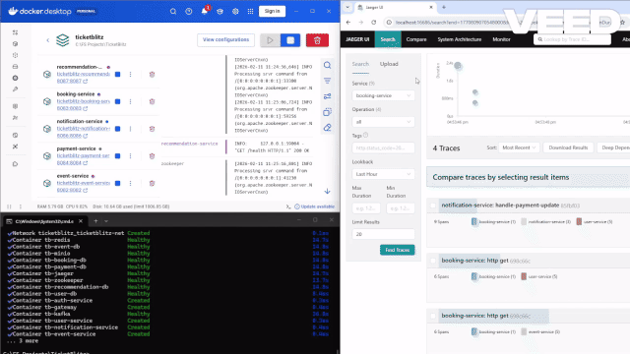Click the ticketblitz stack delete button
Screen dimensions: 630x354
click(x=317, y=40)
